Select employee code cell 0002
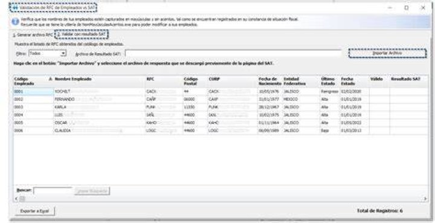 tap(33, 99)
